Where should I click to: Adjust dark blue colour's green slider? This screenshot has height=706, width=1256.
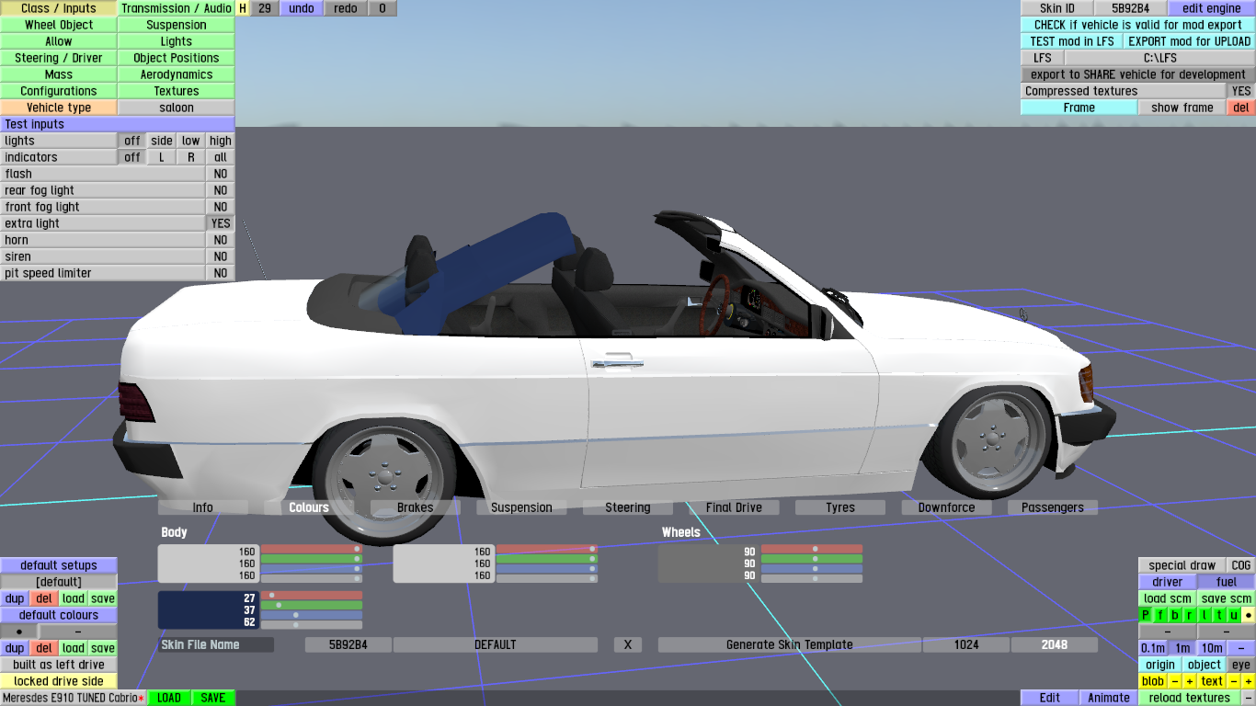click(312, 605)
